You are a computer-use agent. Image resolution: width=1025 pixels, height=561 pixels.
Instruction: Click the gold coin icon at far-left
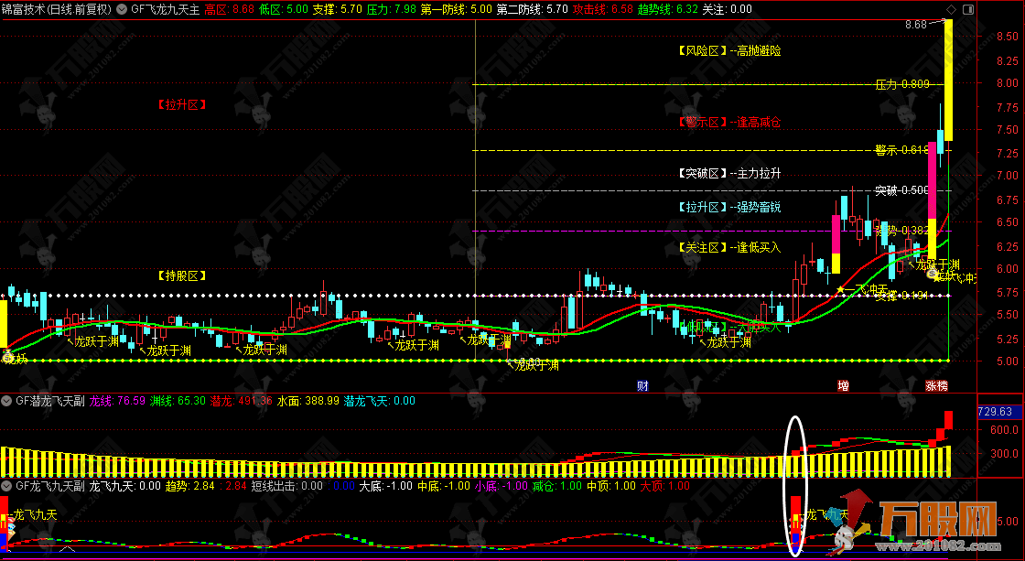pyautogui.click(x=6, y=356)
